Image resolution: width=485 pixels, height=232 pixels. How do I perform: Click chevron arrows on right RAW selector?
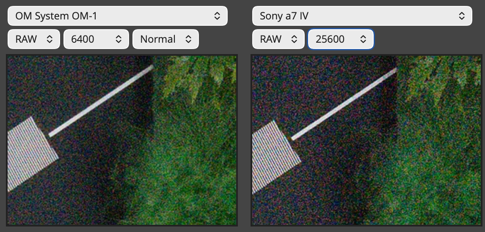click(294, 39)
